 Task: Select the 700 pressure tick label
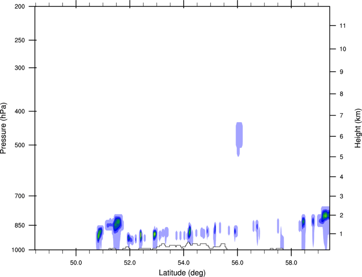(20, 196)
